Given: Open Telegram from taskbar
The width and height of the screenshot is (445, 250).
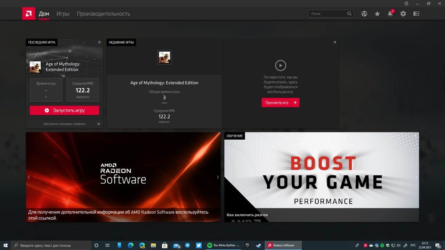Looking at the screenshot, I should (187, 245).
